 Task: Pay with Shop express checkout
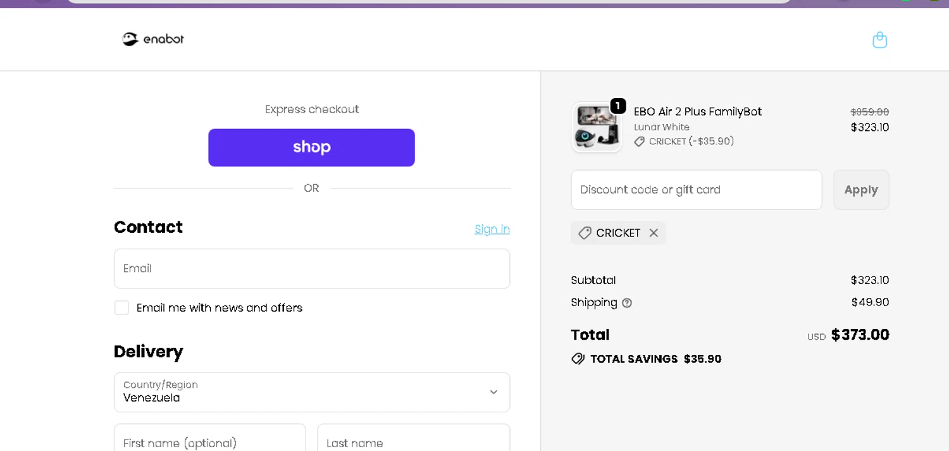coord(312,147)
